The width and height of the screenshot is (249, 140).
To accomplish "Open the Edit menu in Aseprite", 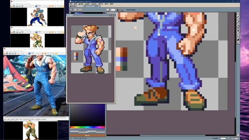I will point(76,4).
